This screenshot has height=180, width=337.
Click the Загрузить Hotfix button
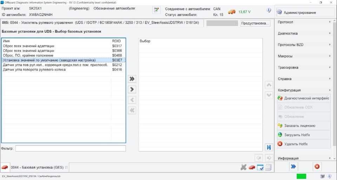click(304, 135)
